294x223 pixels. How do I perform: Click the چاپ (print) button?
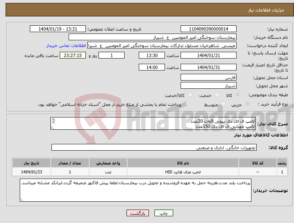click(163, 213)
